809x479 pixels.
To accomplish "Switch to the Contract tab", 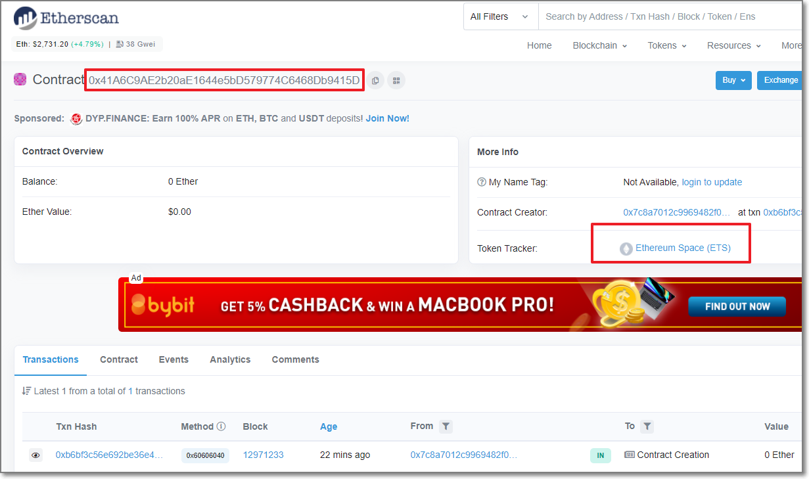I will click(119, 359).
